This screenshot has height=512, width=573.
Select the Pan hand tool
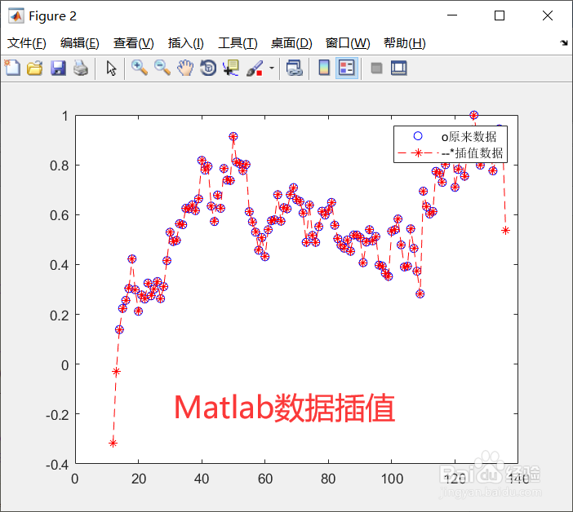coord(185,68)
